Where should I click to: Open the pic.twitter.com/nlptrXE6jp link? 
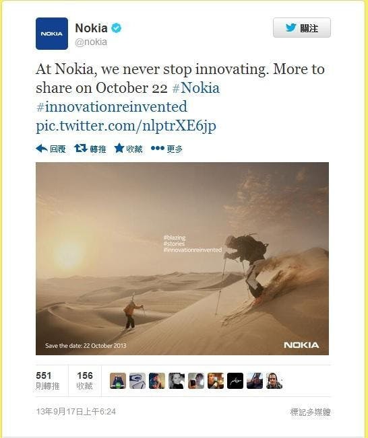[x=126, y=126]
